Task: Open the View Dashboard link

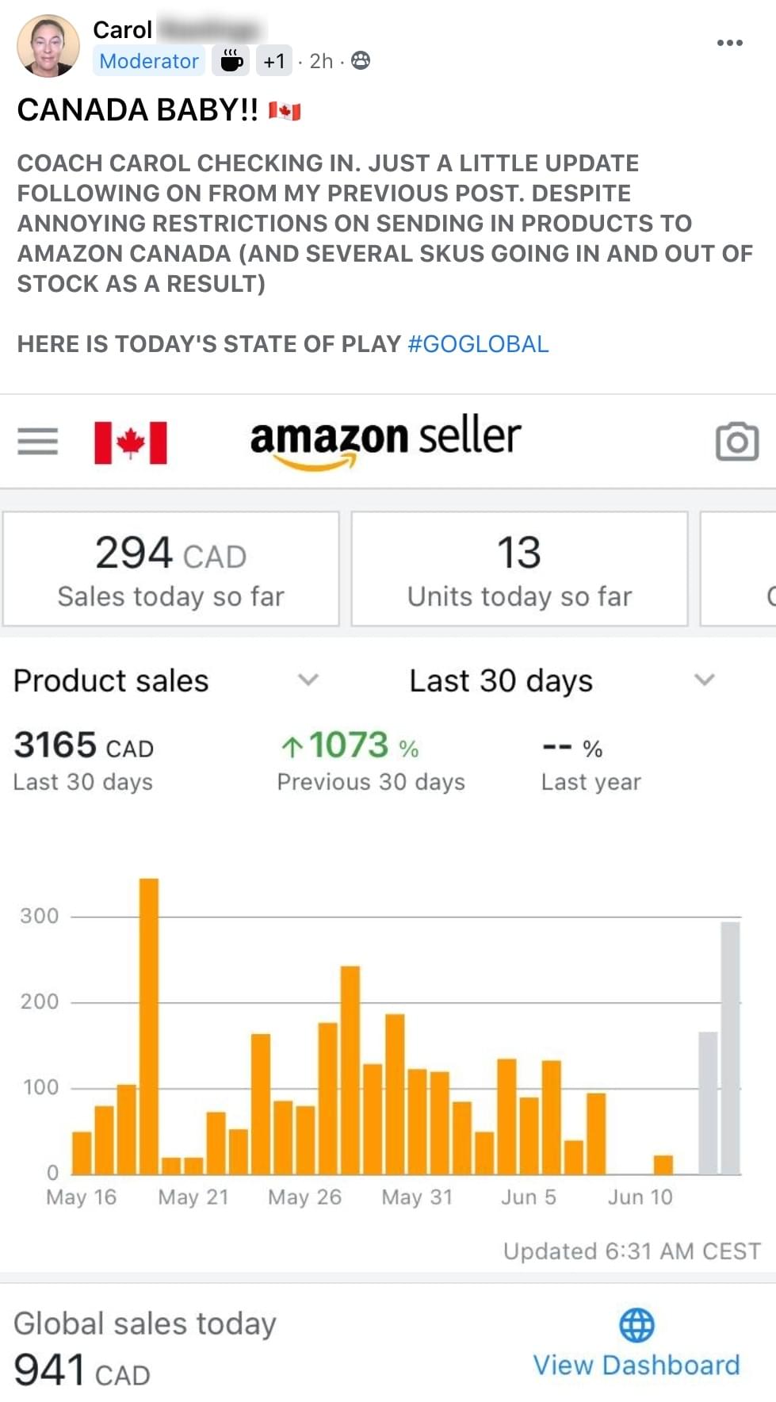Action: tap(636, 1365)
